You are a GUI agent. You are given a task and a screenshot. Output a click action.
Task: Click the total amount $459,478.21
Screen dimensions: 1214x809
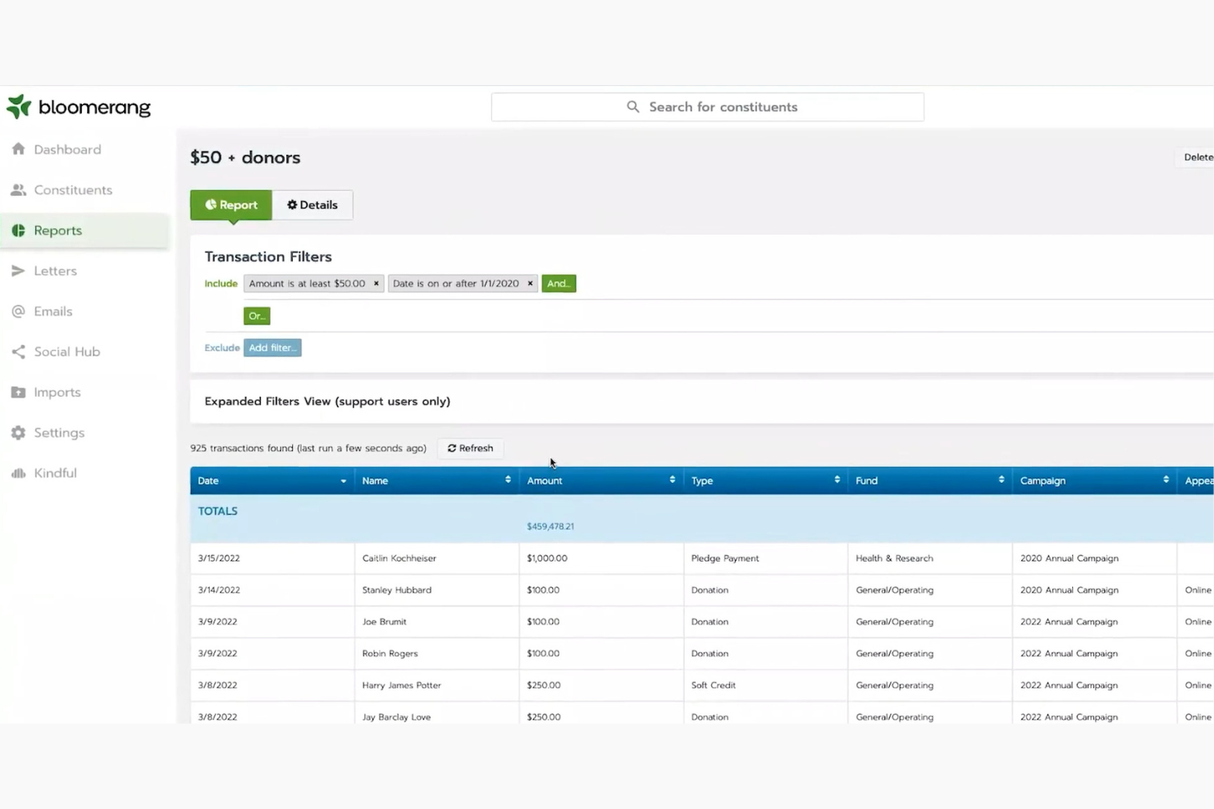point(550,526)
